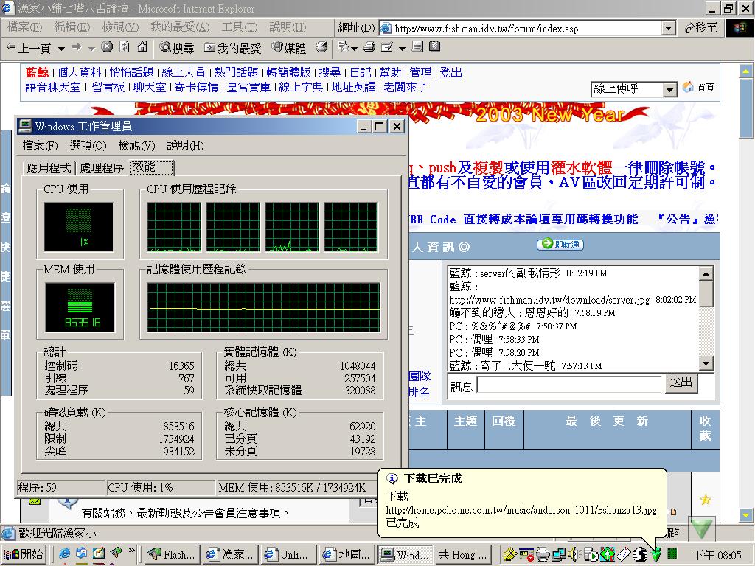Launch Outlook Express from Quick Launch
The image size is (755, 566).
click(81, 554)
